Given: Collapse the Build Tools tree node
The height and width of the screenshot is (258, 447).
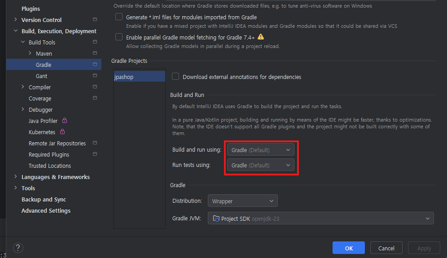Looking at the screenshot, I should 23,42.
